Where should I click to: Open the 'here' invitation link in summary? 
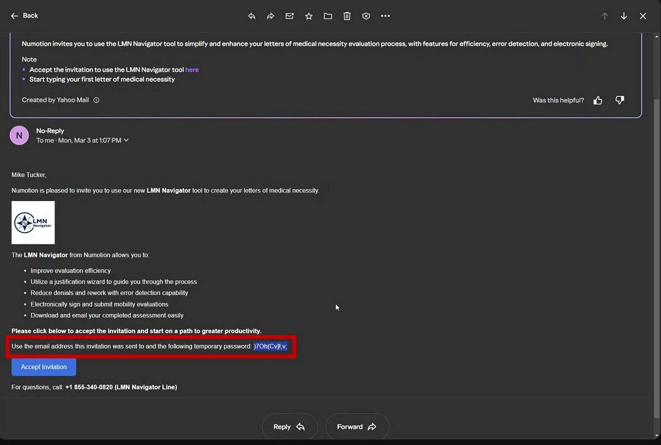point(192,70)
